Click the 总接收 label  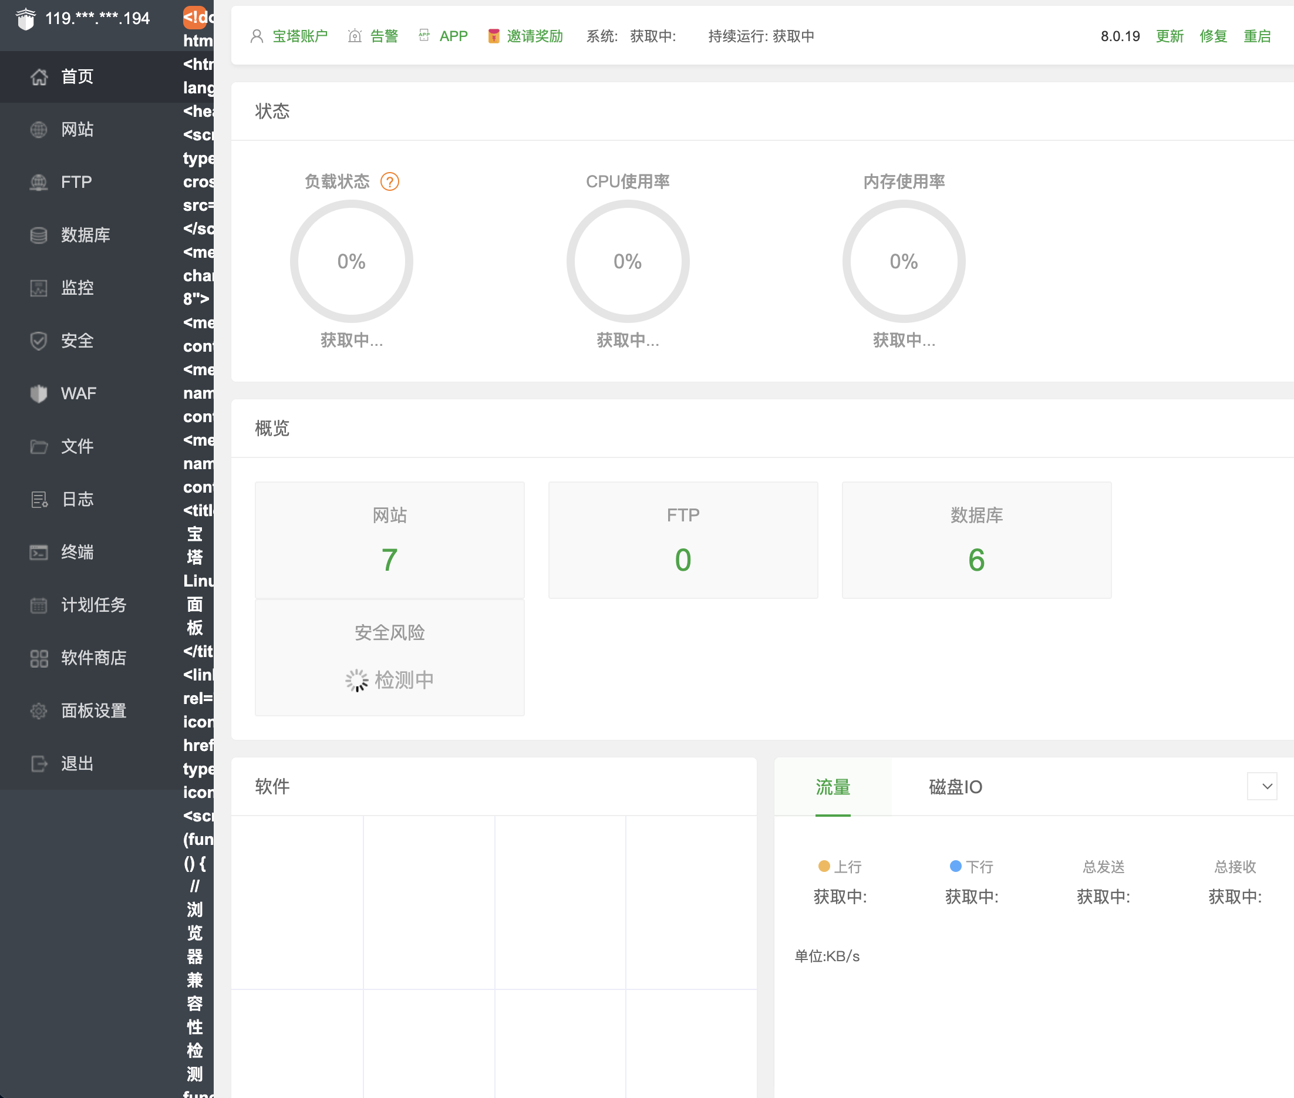1235,867
